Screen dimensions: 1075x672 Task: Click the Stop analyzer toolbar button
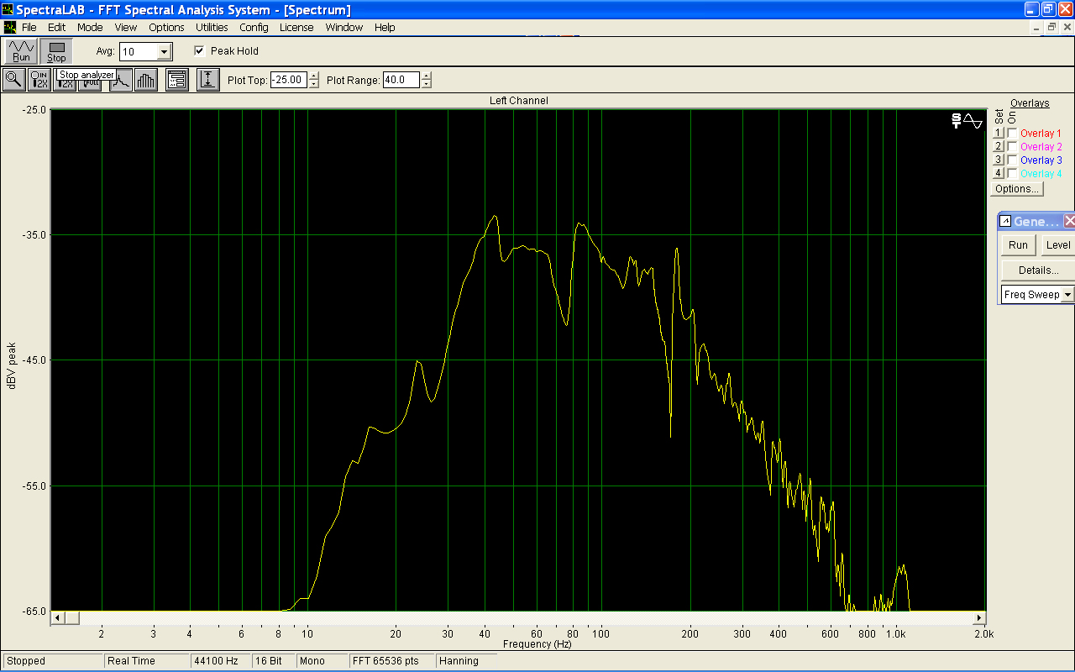56,51
